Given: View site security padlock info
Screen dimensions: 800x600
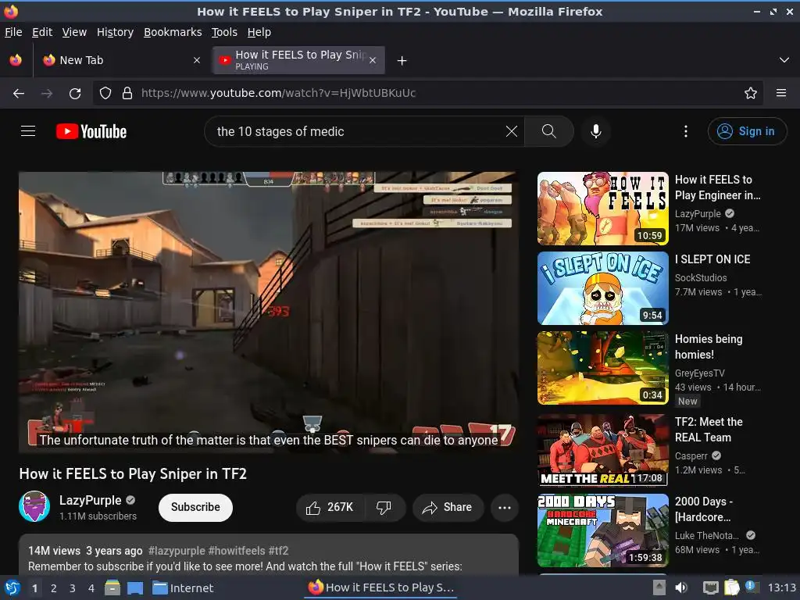Looking at the screenshot, I should [127, 93].
